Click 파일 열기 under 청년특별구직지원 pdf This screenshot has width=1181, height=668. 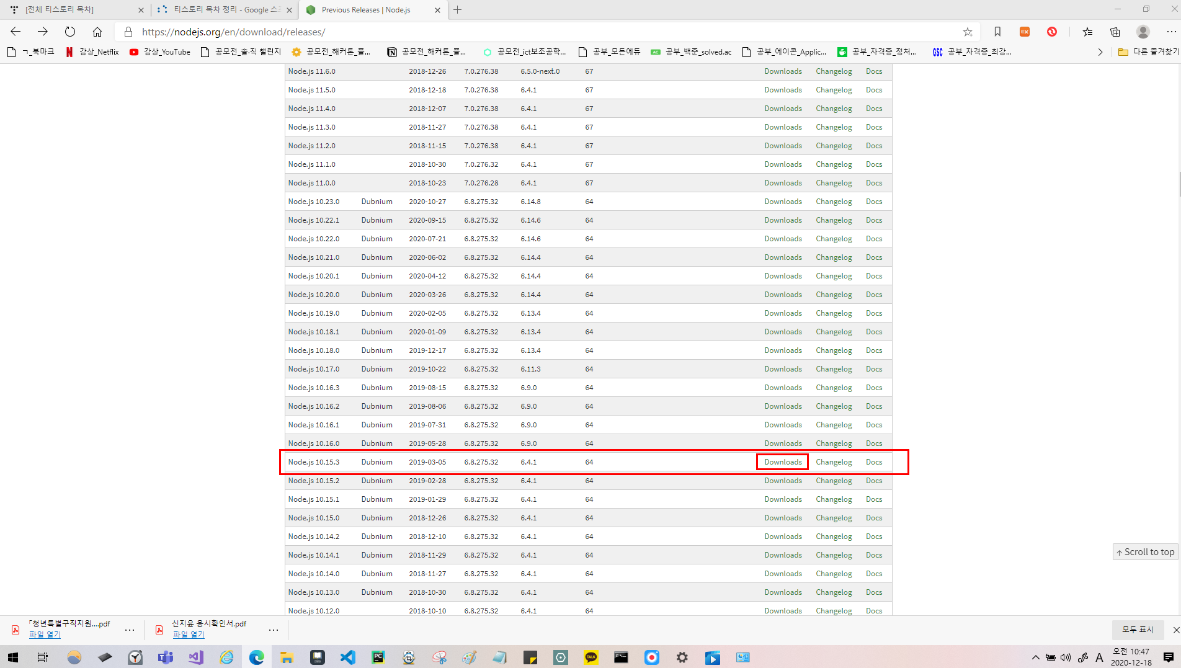pyautogui.click(x=45, y=635)
